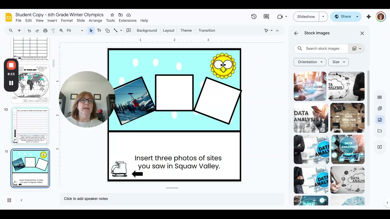This screenshot has width=390, height=219.
Task: Start a meeting with the camera icon
Action: tap(280, 17)
